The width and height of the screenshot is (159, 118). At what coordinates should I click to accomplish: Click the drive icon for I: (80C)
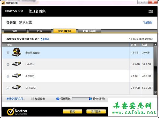pos(17,64)
